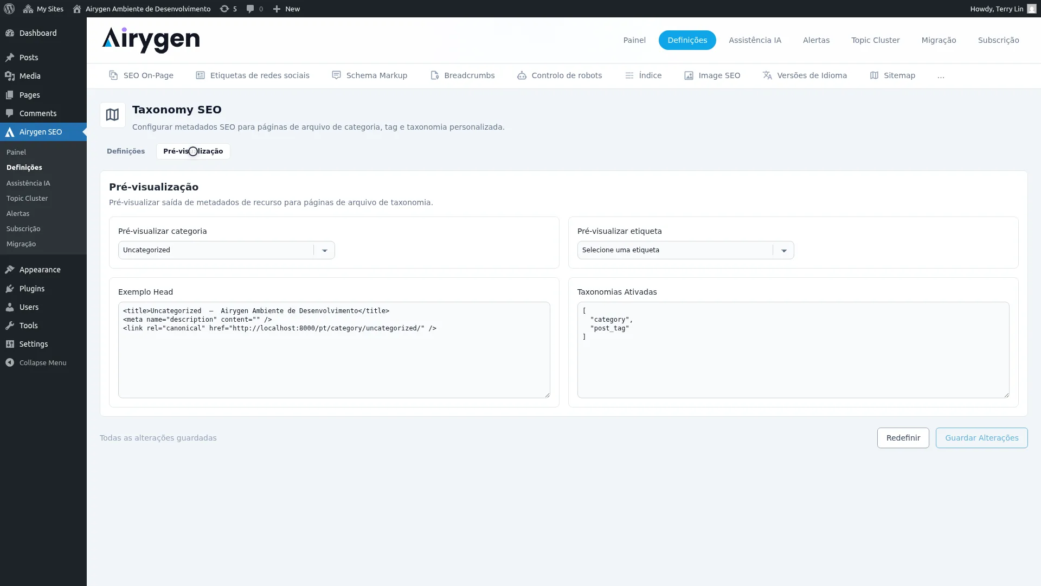This screenshot has width=1041, height=586.
Task: Click the Todas as alterações guardadas status
Action: (158, 438)
